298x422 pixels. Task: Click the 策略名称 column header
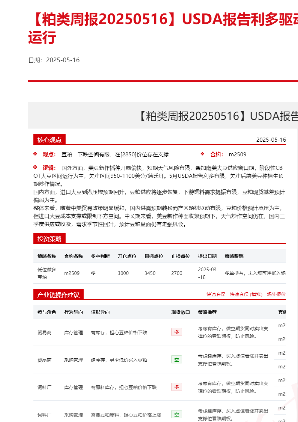(x=47, y=256)
